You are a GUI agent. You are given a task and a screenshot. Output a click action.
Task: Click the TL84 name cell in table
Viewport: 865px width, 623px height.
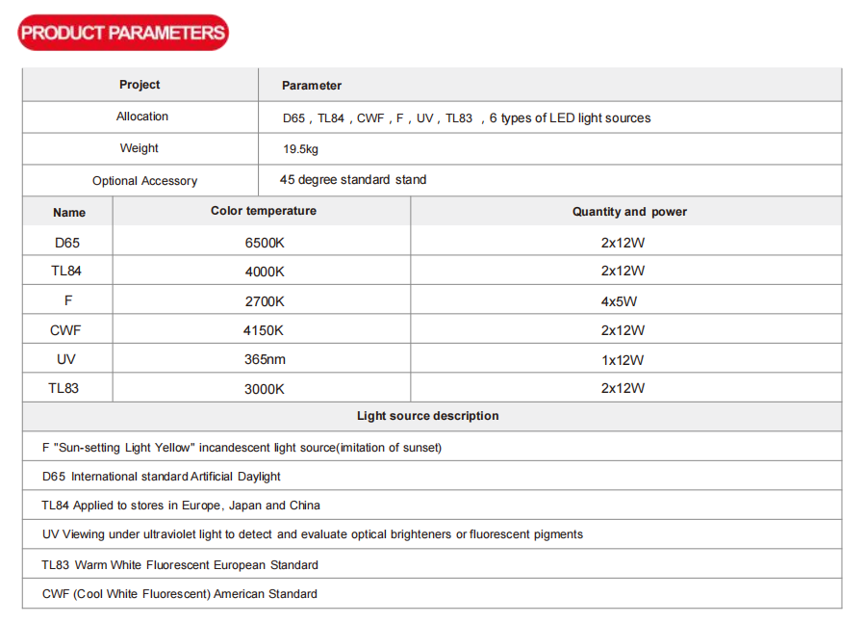(66, 272)
